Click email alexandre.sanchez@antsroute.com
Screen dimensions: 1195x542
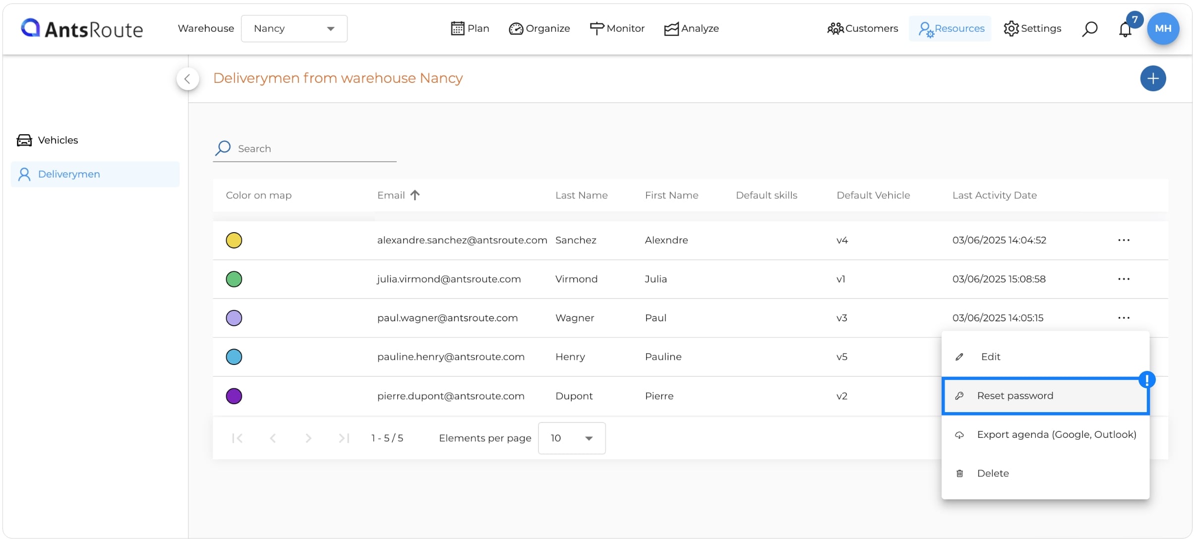462,240
